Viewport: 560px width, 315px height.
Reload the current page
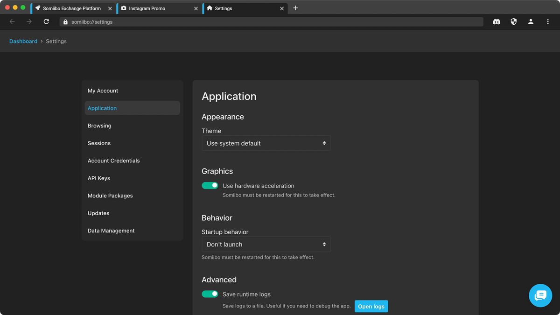click(46, 21)
